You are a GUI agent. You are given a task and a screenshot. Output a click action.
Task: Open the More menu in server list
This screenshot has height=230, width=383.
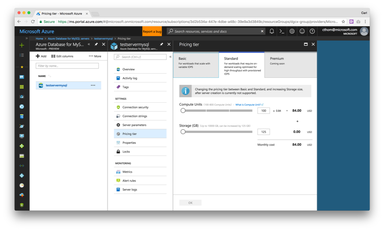[95, 56]
